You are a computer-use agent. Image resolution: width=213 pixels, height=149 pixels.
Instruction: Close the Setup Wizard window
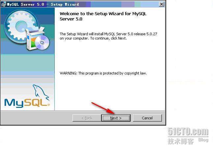coord(161,4)
